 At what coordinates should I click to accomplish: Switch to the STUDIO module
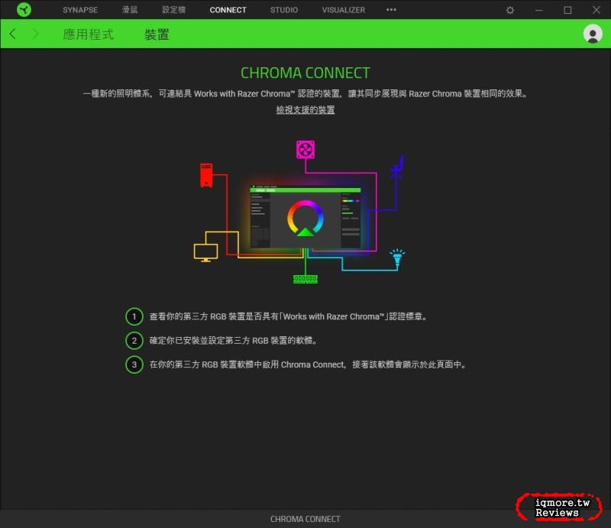pos(283,10)
